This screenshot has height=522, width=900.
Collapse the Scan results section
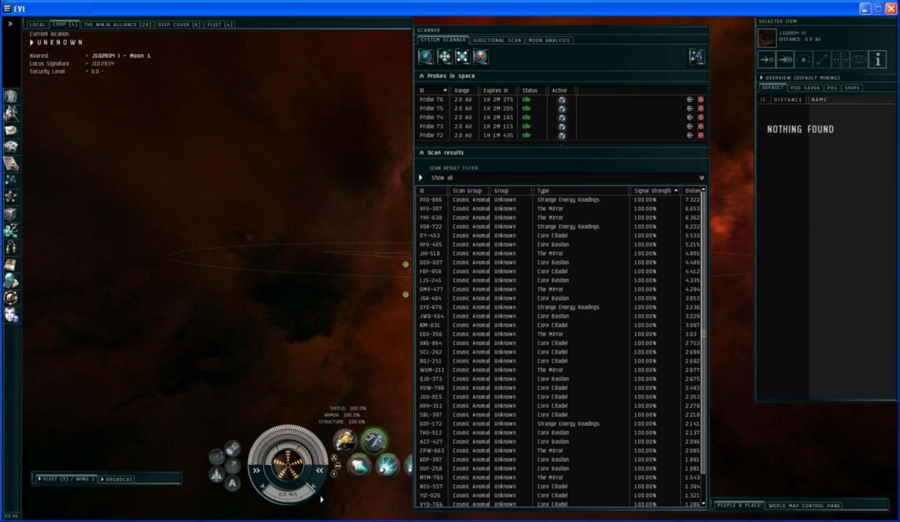pyautogui.click(x=421, y=152)
